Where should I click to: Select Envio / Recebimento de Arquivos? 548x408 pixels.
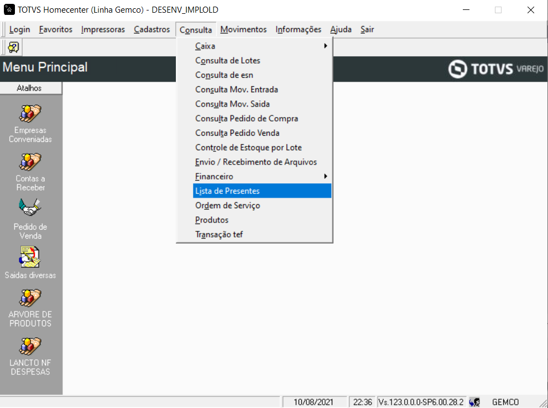(x=262, y=162)
